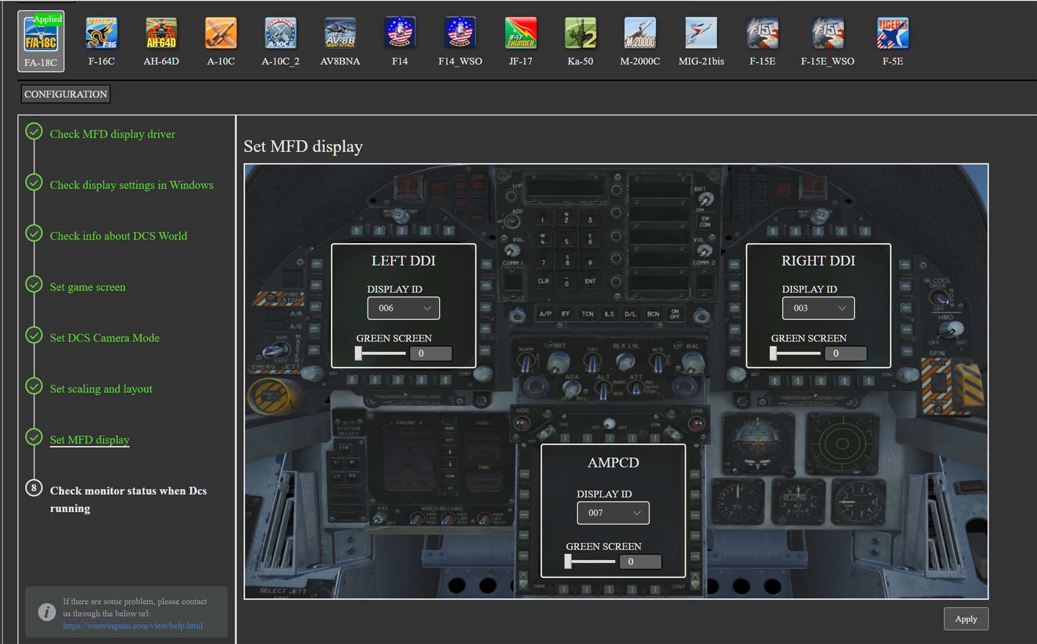The image size is (1037, 644).
Task: Choose the AH-64D helicopter icon
Action: coord(161,33)
